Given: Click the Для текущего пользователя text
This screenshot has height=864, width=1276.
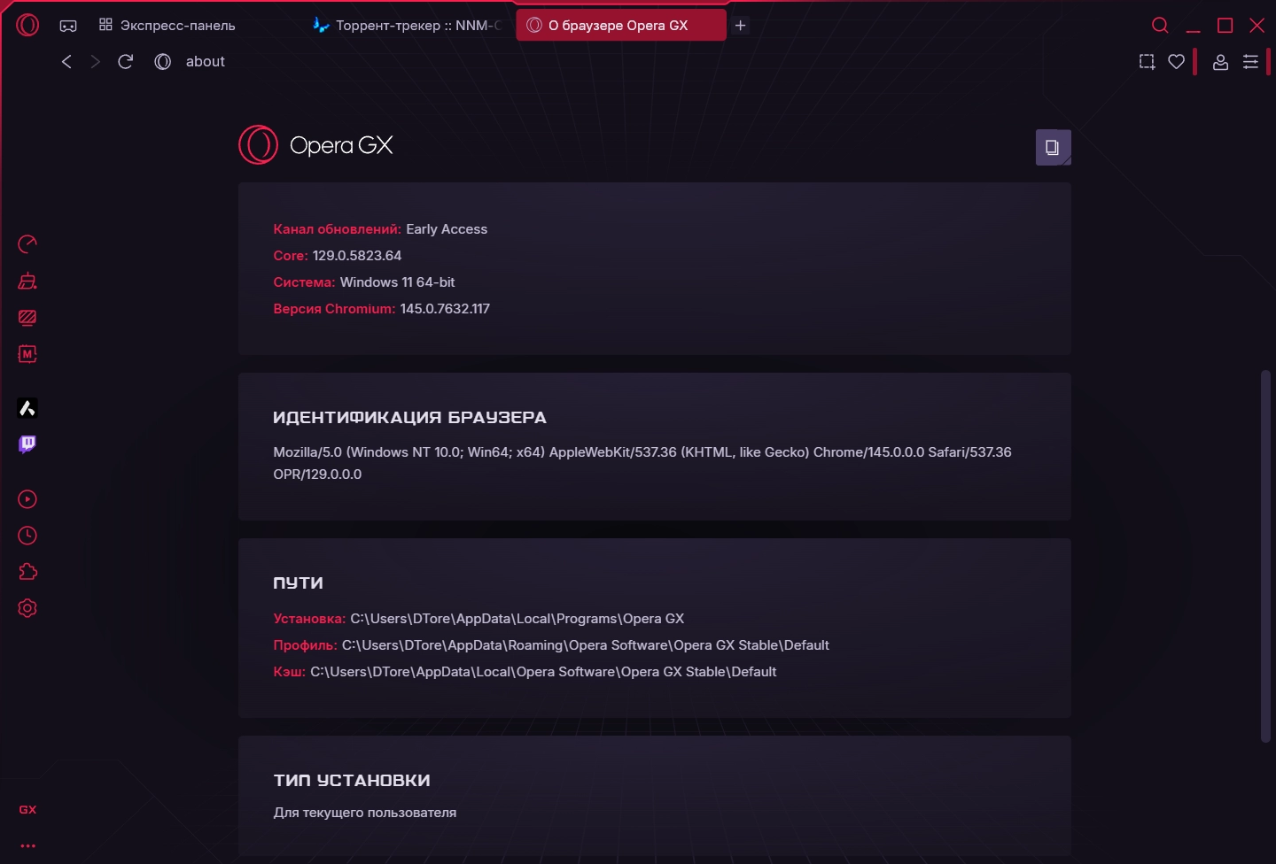Looking at the screenshot, I should tap(365, 813).
